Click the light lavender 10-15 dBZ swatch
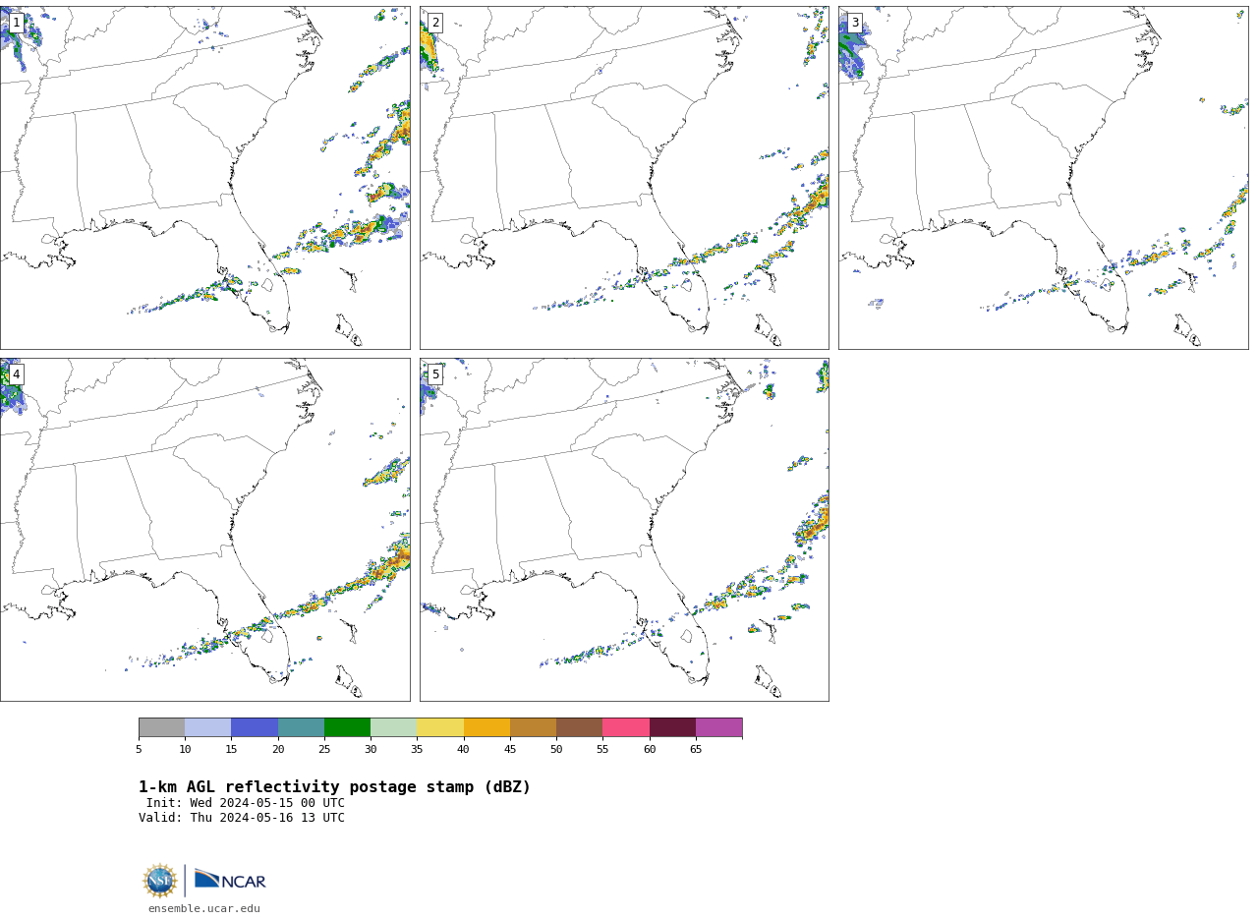This screenshot has height=920, width=1258. (207, 727)
